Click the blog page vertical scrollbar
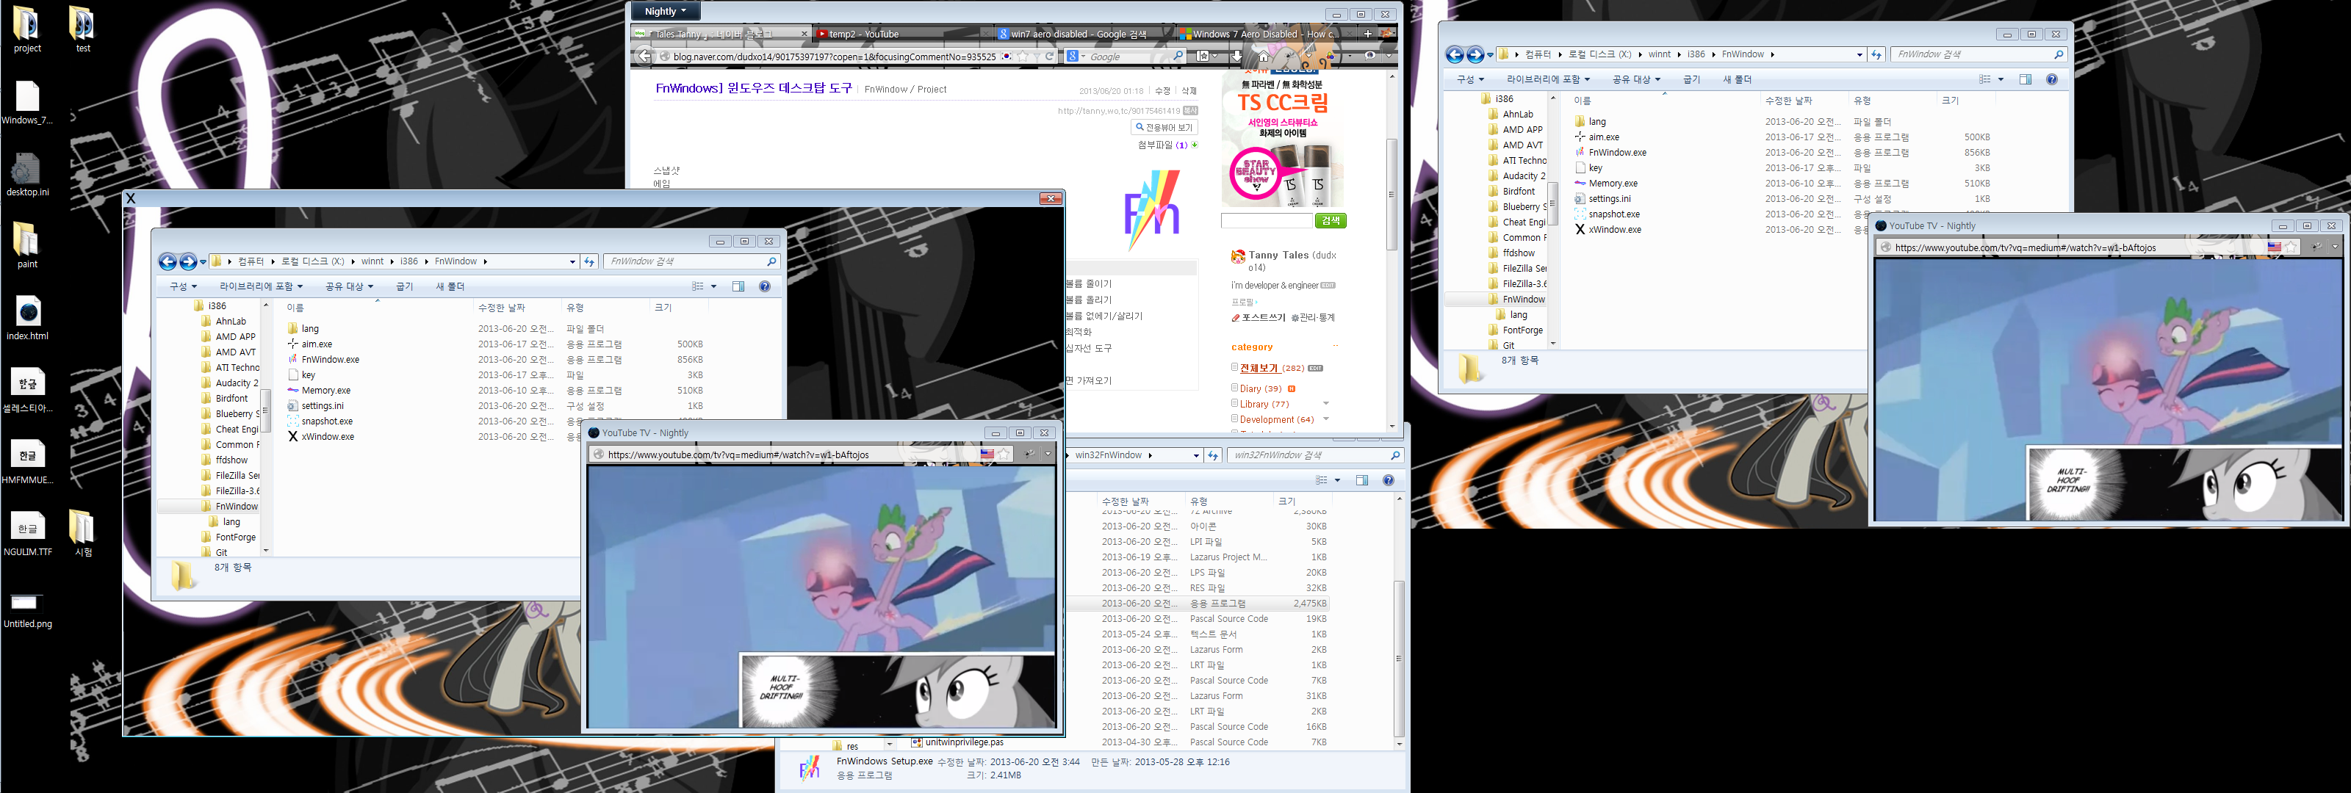The width and height of the screenshot is (2351, 793). click(1391, 193)
